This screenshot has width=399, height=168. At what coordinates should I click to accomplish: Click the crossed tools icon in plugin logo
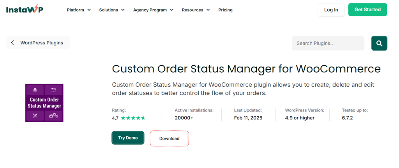point(35,115)
